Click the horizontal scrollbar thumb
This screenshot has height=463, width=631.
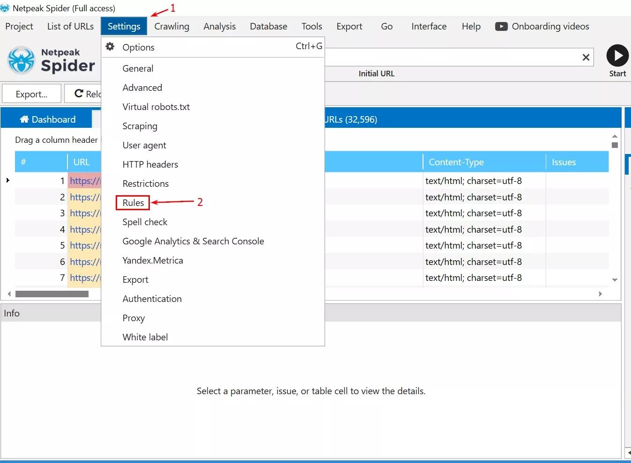pos(52,294)
